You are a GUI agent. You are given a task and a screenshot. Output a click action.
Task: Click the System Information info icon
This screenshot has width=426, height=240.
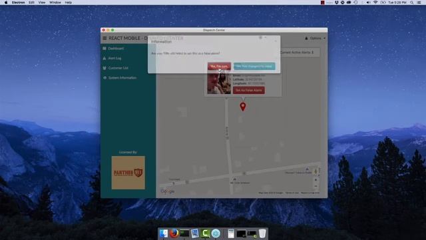105,78
